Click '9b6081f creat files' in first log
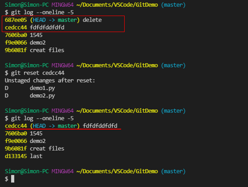 (x=34, y=50)
